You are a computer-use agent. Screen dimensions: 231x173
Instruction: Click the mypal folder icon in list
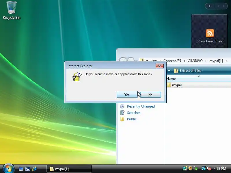tap(169, 85)
